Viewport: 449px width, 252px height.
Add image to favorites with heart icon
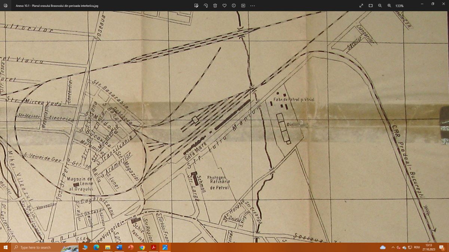(224, 6)
